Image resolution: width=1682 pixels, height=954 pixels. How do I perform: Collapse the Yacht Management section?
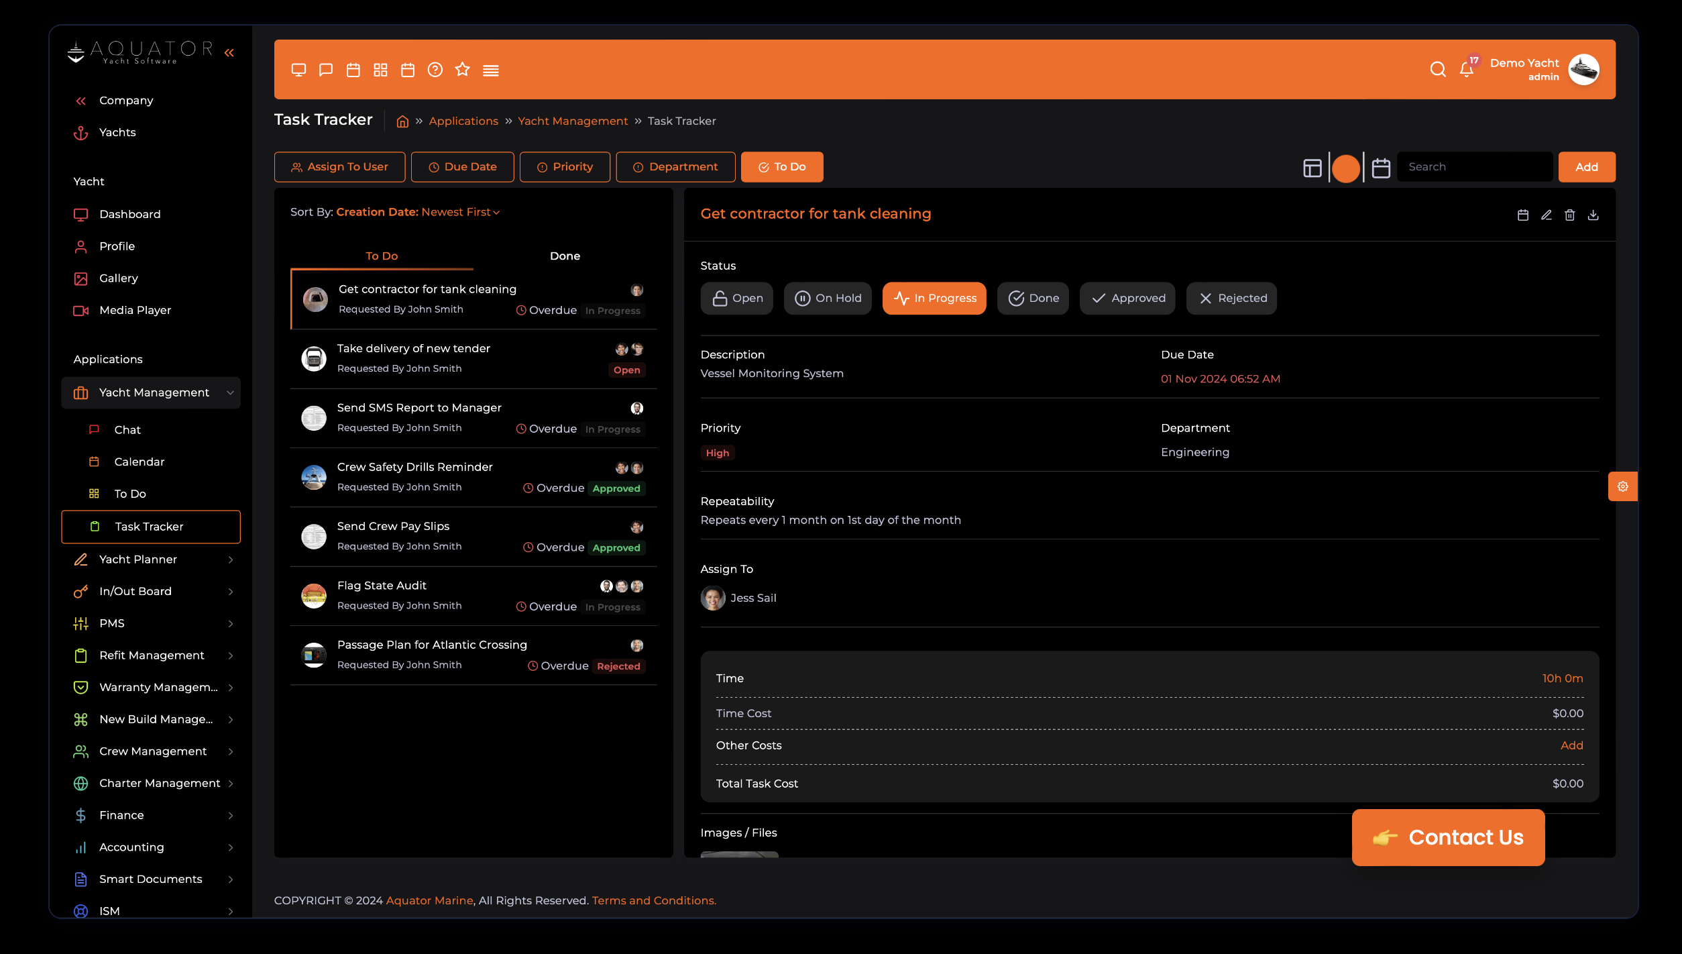[x=151, y=392]
